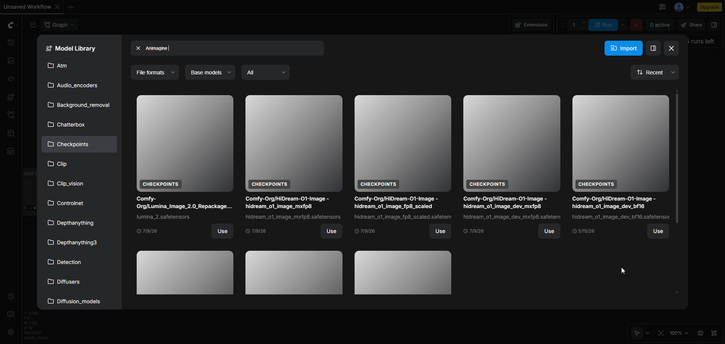This screenshot has width=725, height=344.
Task: Switch to the Unsaved Workflow tab
Action: 27,7
